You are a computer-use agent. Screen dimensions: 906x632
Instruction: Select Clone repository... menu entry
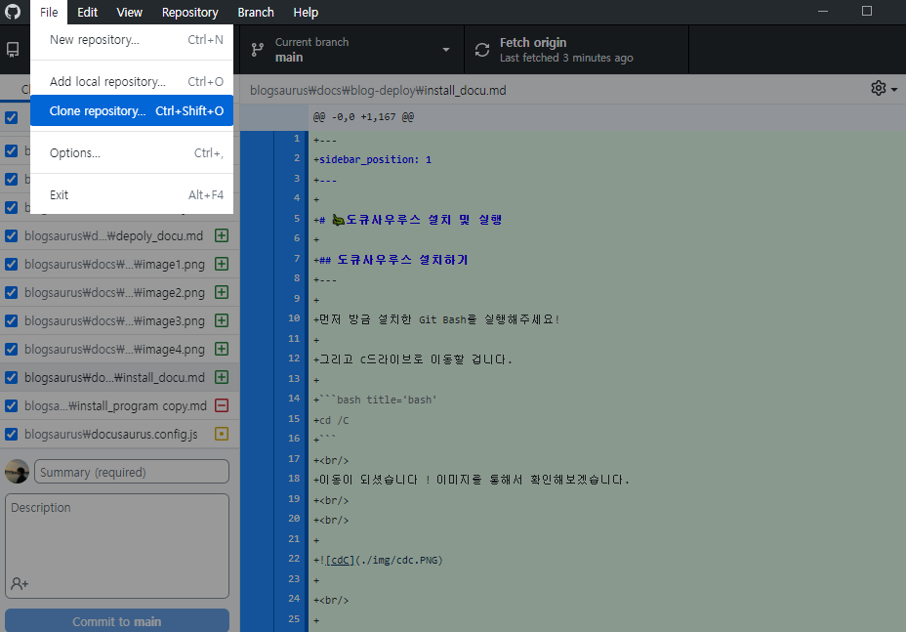click(132, 110)
